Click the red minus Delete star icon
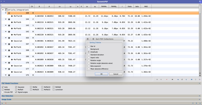 167,80
